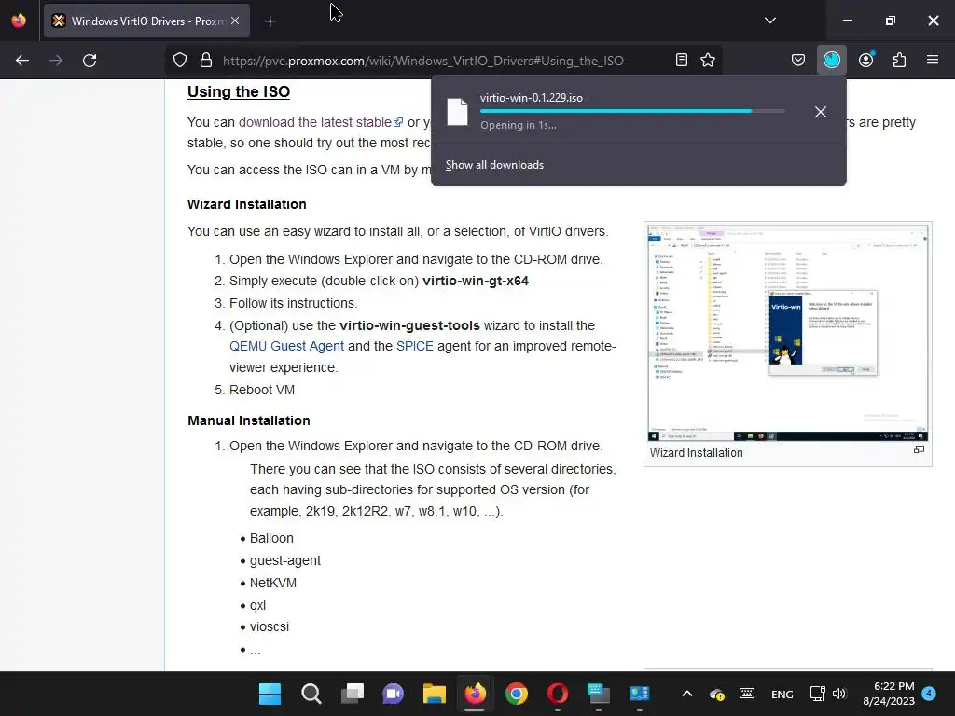
Task: Open the Firefox application hamburger menu
Action: [933, 61]
